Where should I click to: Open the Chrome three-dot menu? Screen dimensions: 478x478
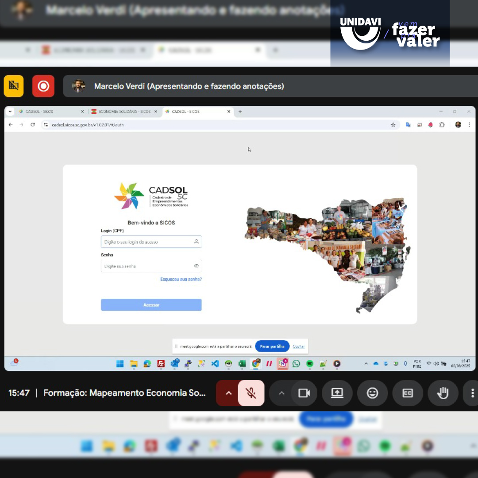point(469,125)
